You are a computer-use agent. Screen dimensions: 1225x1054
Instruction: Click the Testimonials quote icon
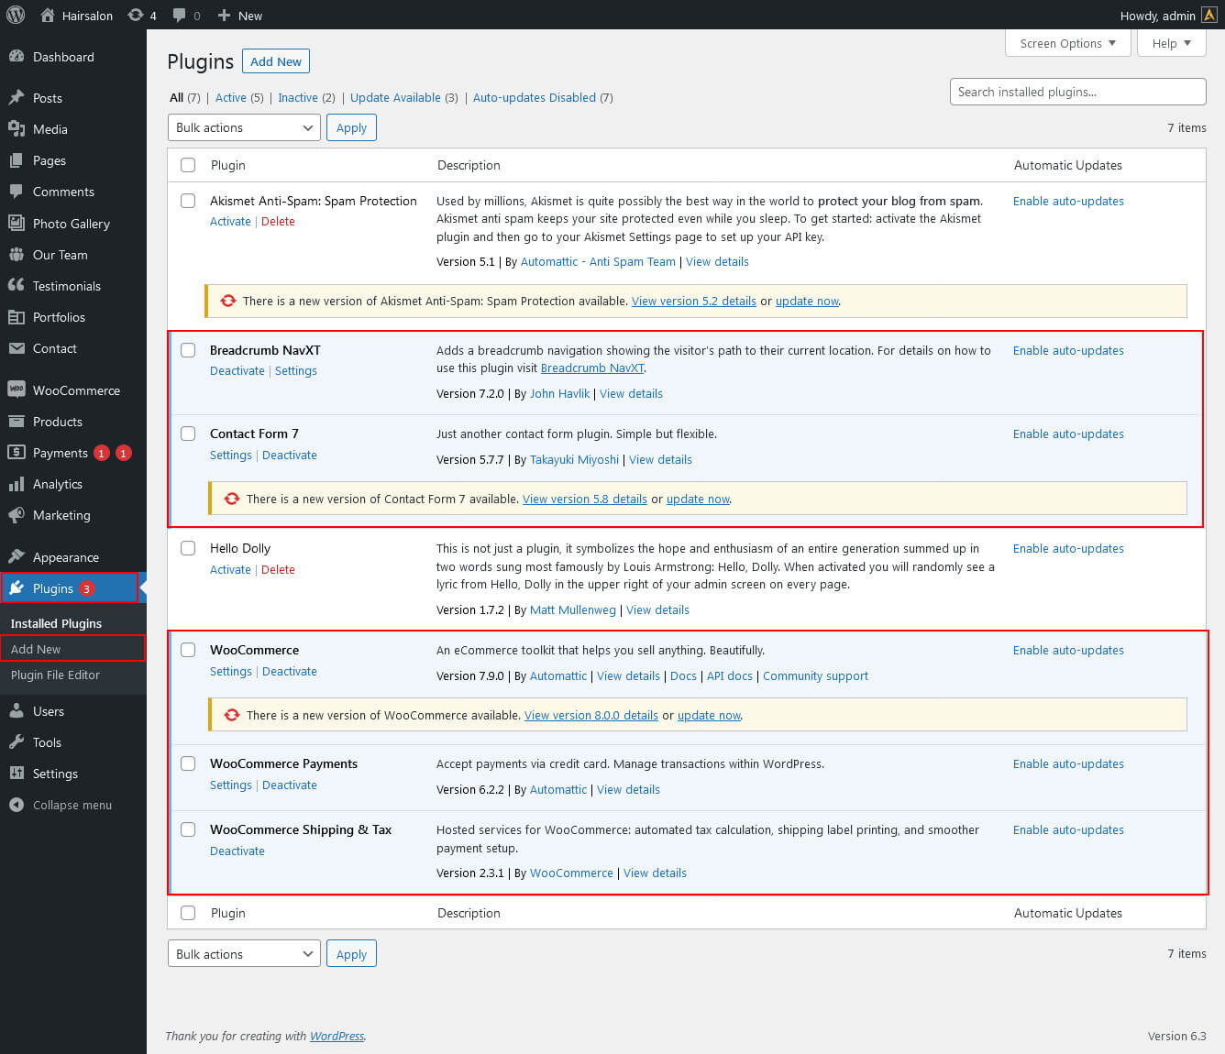[x=17, y=286]
